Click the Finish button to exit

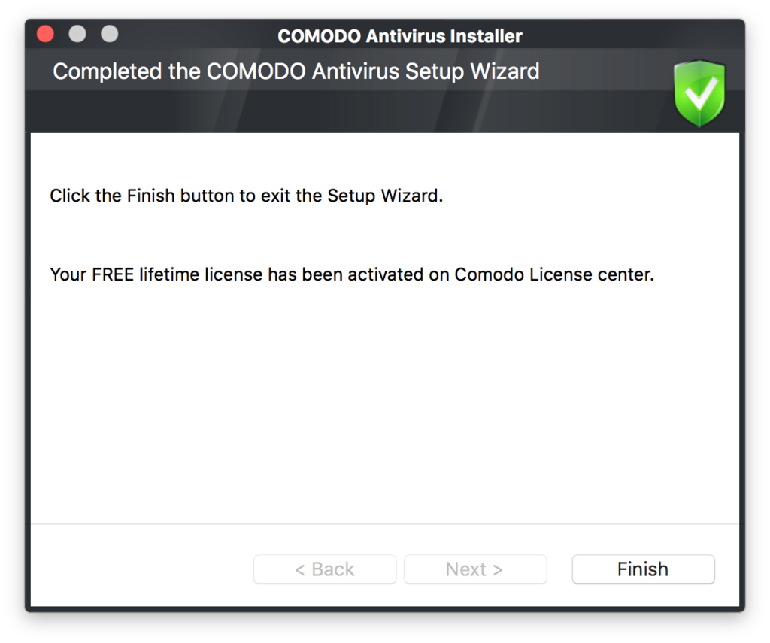point(644,569)
